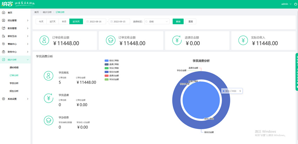Click the 家校互动 sidebar icon
The image size is (298, 144).
pos(4,36)
